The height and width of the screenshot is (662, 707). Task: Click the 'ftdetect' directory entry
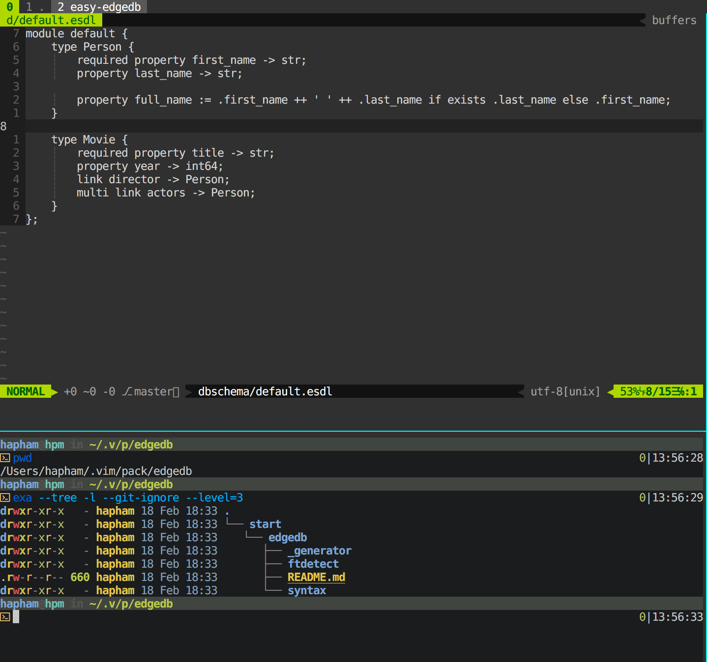(x=313, y=564)
